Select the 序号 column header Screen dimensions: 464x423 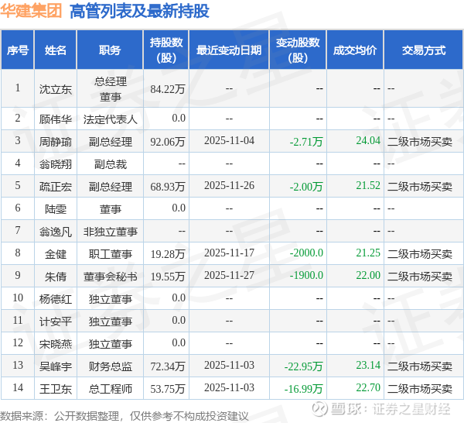[18, 50]
